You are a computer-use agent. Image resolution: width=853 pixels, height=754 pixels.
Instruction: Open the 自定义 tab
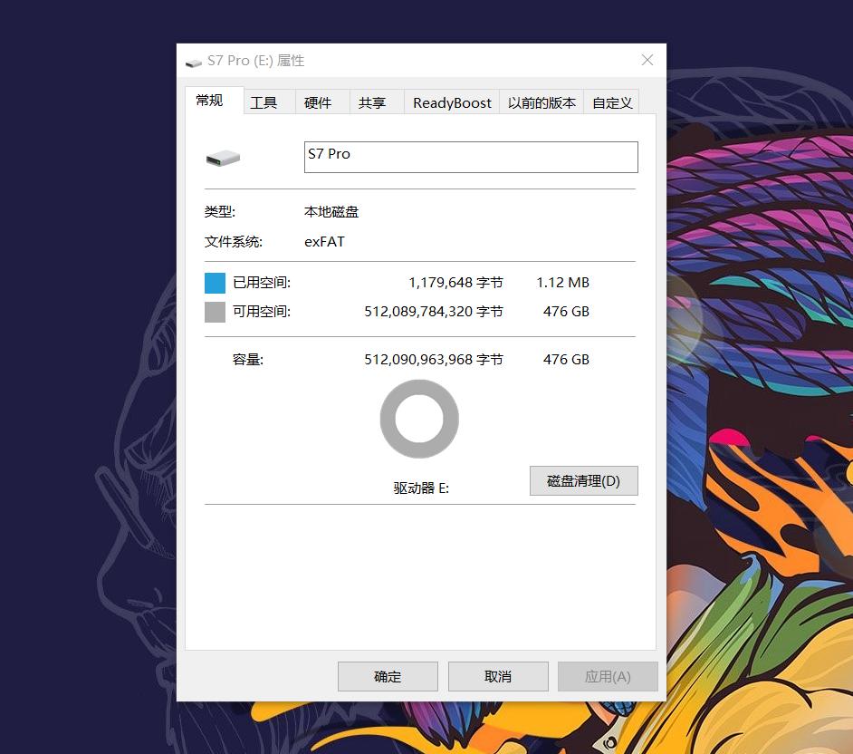(x=611, y=102)
